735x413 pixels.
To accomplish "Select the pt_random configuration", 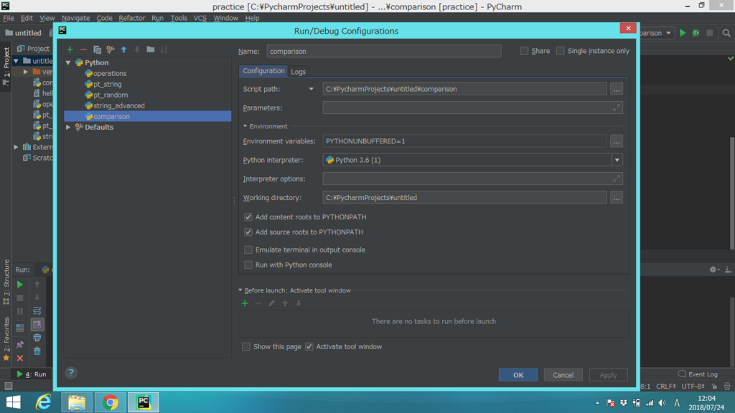I will 110,95.
